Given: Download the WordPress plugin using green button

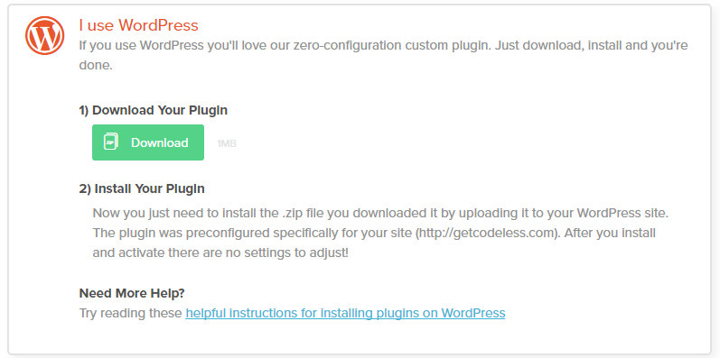Looking at the screenshot, I should coord(148,142).
